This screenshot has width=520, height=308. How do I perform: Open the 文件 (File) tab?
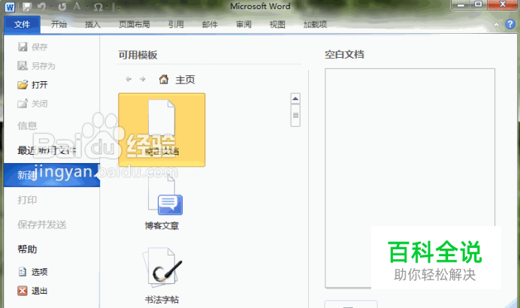[x=22, y=25]
